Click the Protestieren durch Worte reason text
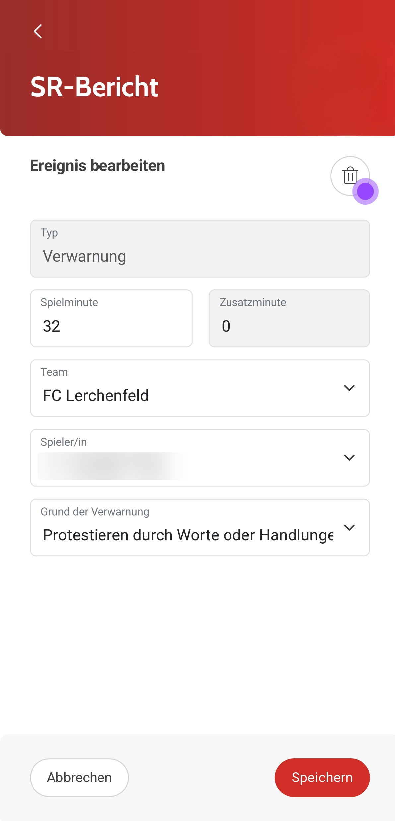This screenshot has width=395, height=821. click(188, 535)
